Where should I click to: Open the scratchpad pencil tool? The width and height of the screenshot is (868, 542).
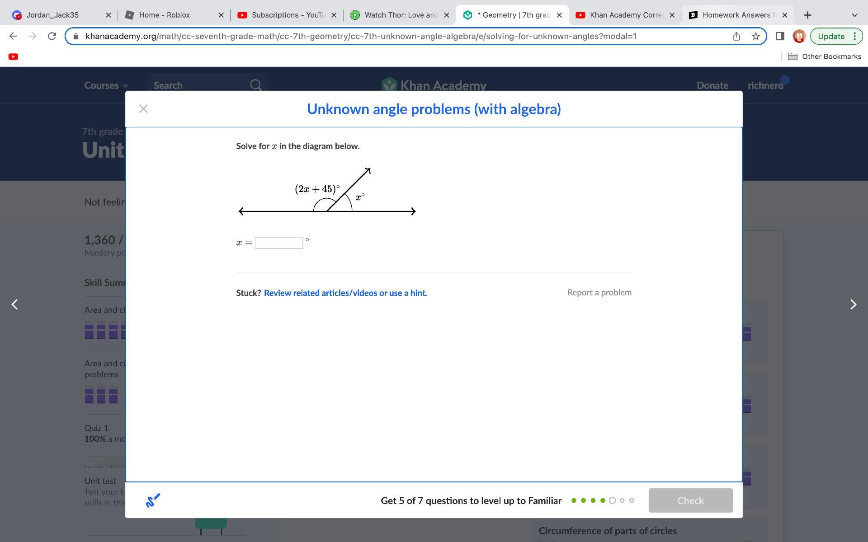pyautogui.click(x=153, y=500)
